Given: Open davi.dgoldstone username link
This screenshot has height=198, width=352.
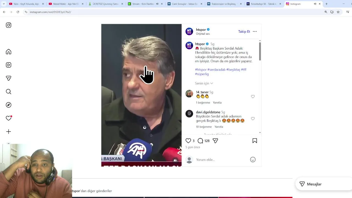Looking at the screenshot, I should click(208, 112).
